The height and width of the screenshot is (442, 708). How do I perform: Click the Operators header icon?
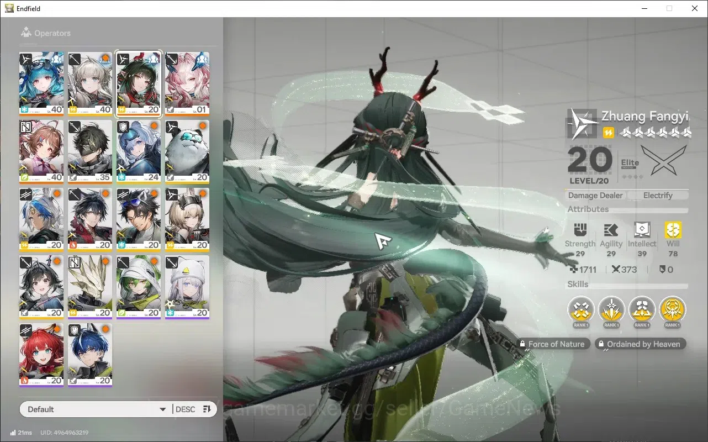point(26,33)
